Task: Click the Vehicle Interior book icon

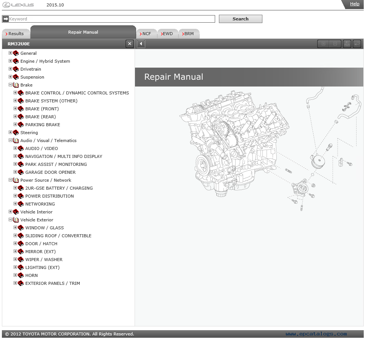Action: [x=16, y=212]
